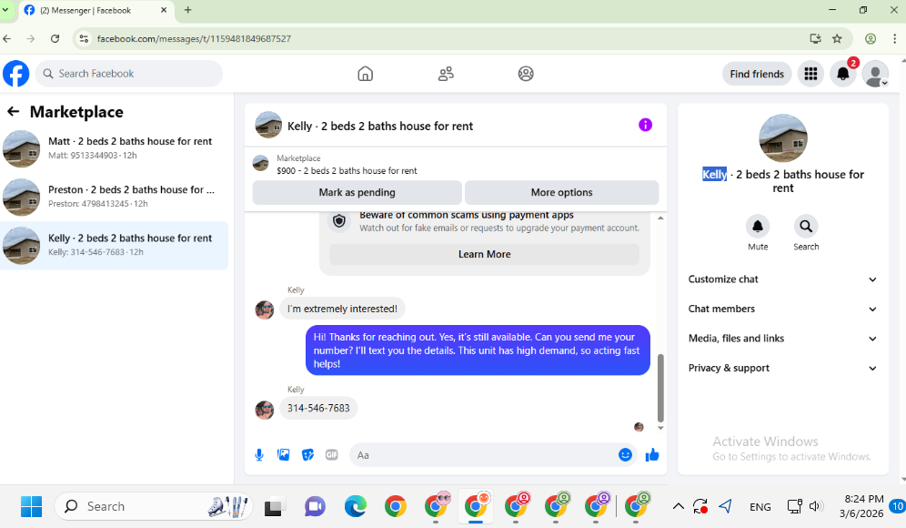Viewport: 906px width, 528px height.
Task: Open the large listing photo in info panel
Action: click(783, 138)
